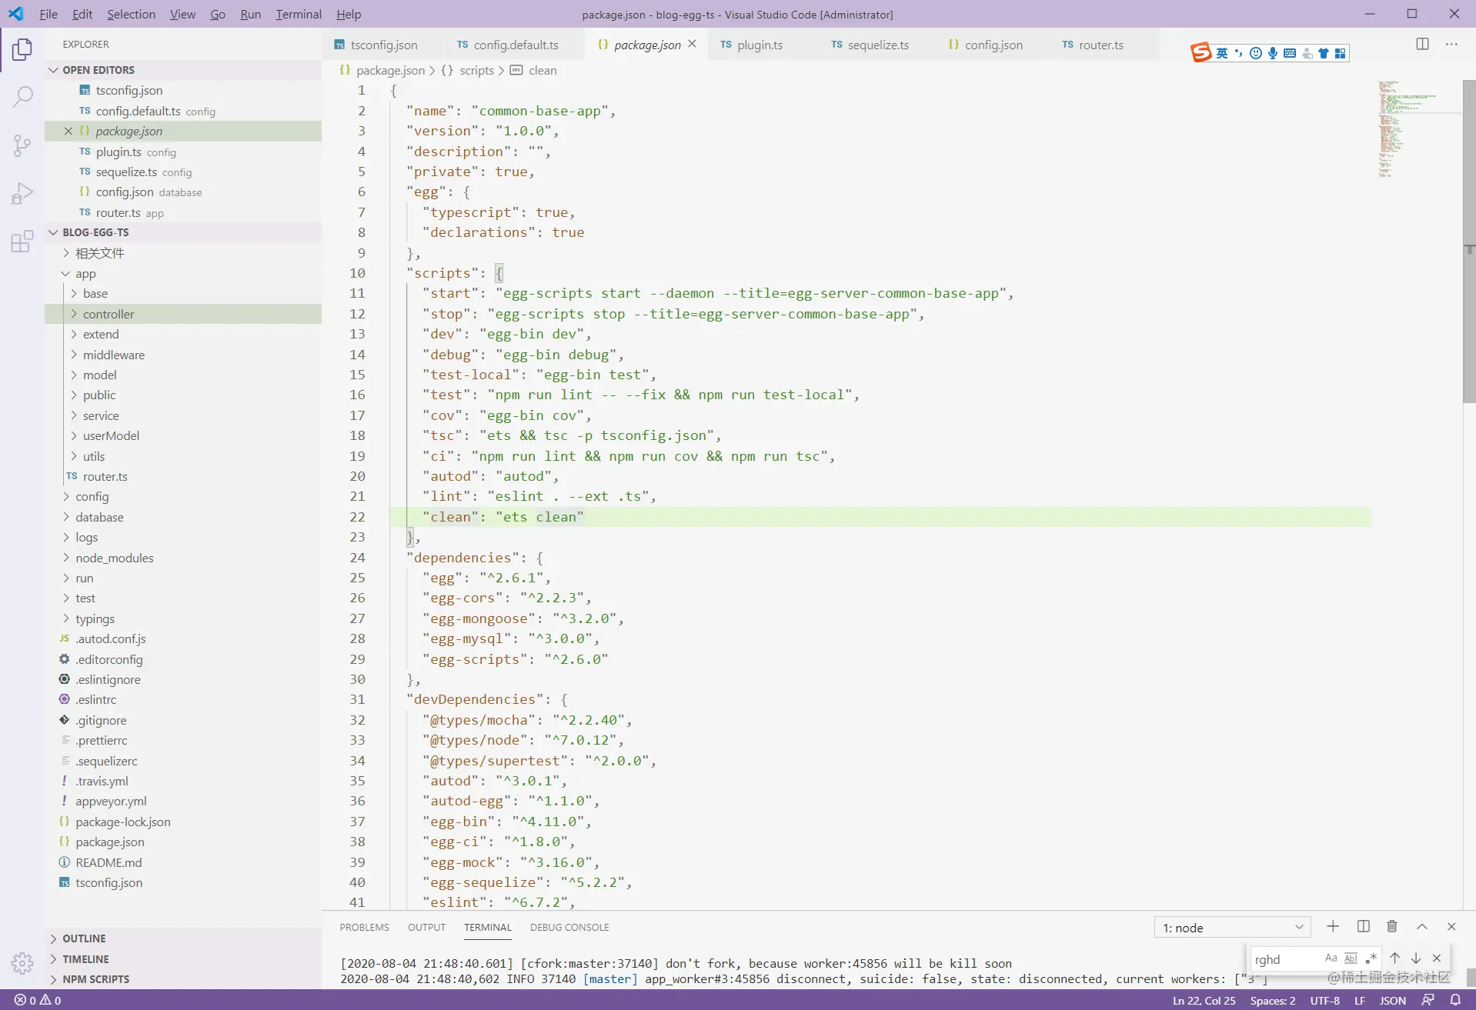Image resolution: width=1476 pixels, height=1010 pixels.
Task: Expand the Outline section
Action: coord(183,938)
